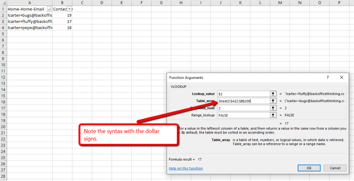Select row 10 header
The image size is (354, 181).
3,65
